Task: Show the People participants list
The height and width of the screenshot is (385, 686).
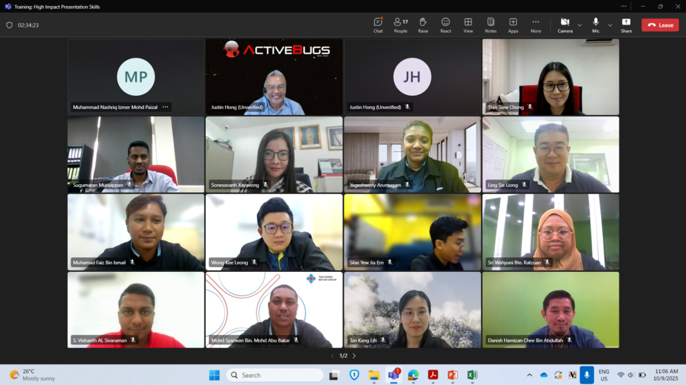Action: tap(400, 25)
